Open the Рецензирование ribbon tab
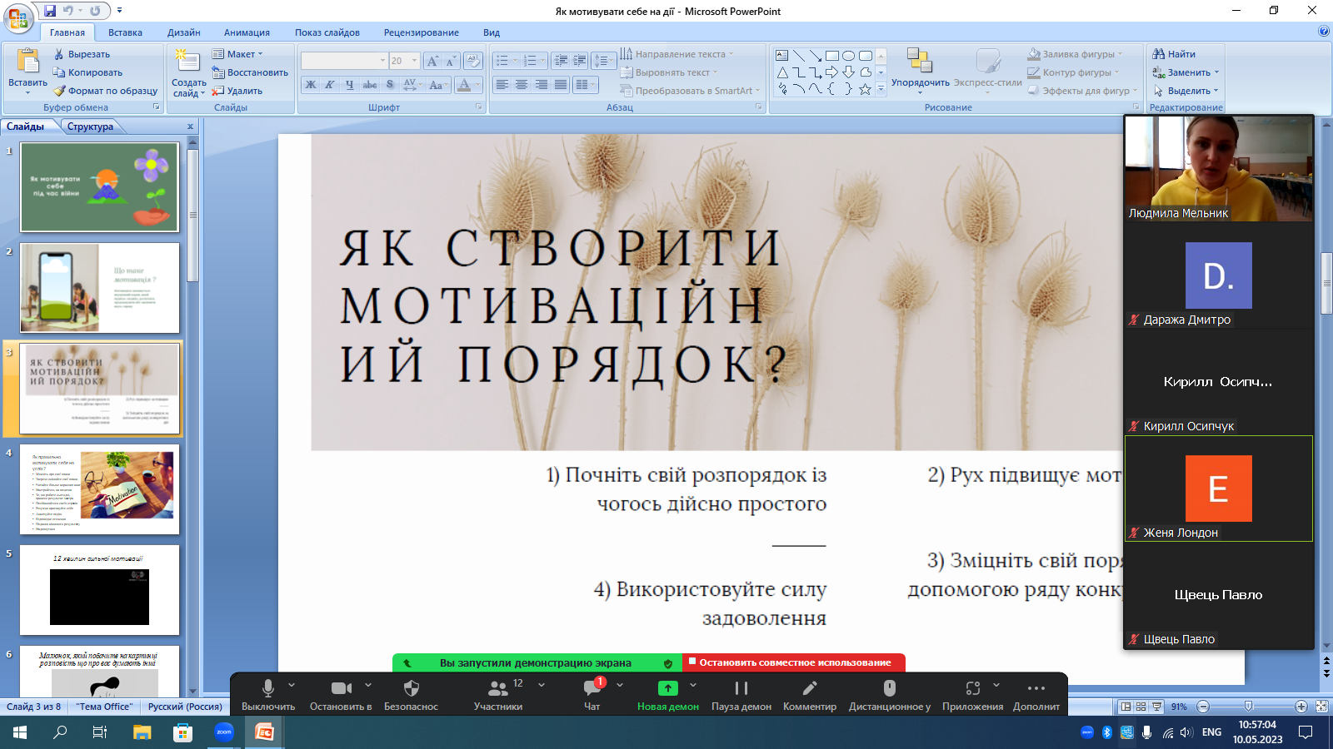The height and width of the screenshot is (749, 1333). [x=422, y=32]
